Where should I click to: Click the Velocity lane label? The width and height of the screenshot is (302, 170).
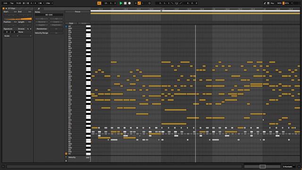pos(72,157)
